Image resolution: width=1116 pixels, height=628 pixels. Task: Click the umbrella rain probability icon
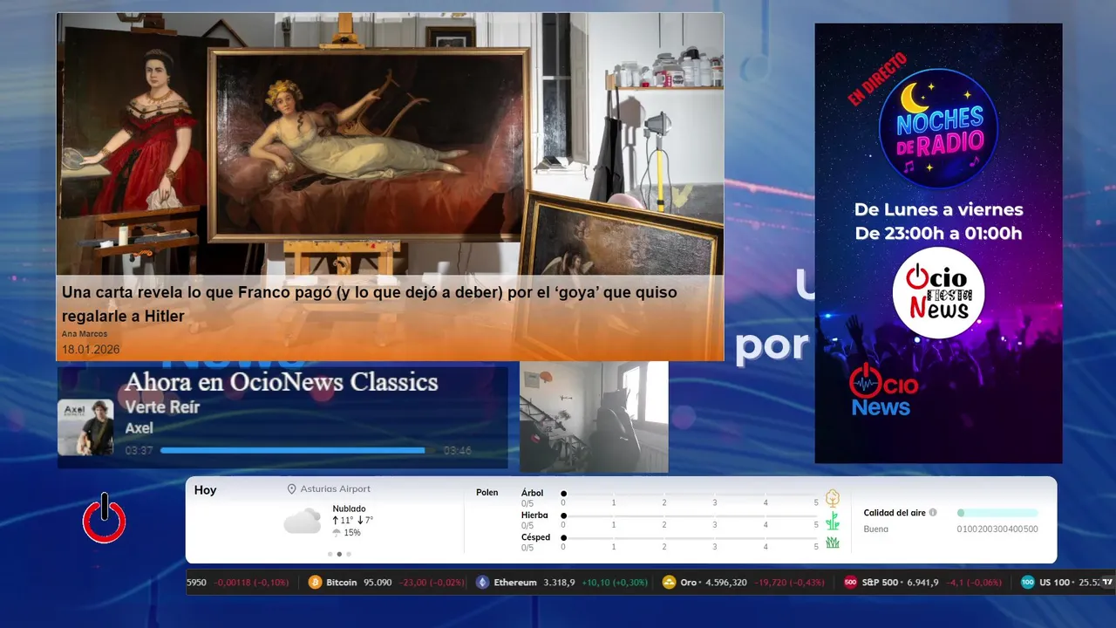[x=337, y=533]
